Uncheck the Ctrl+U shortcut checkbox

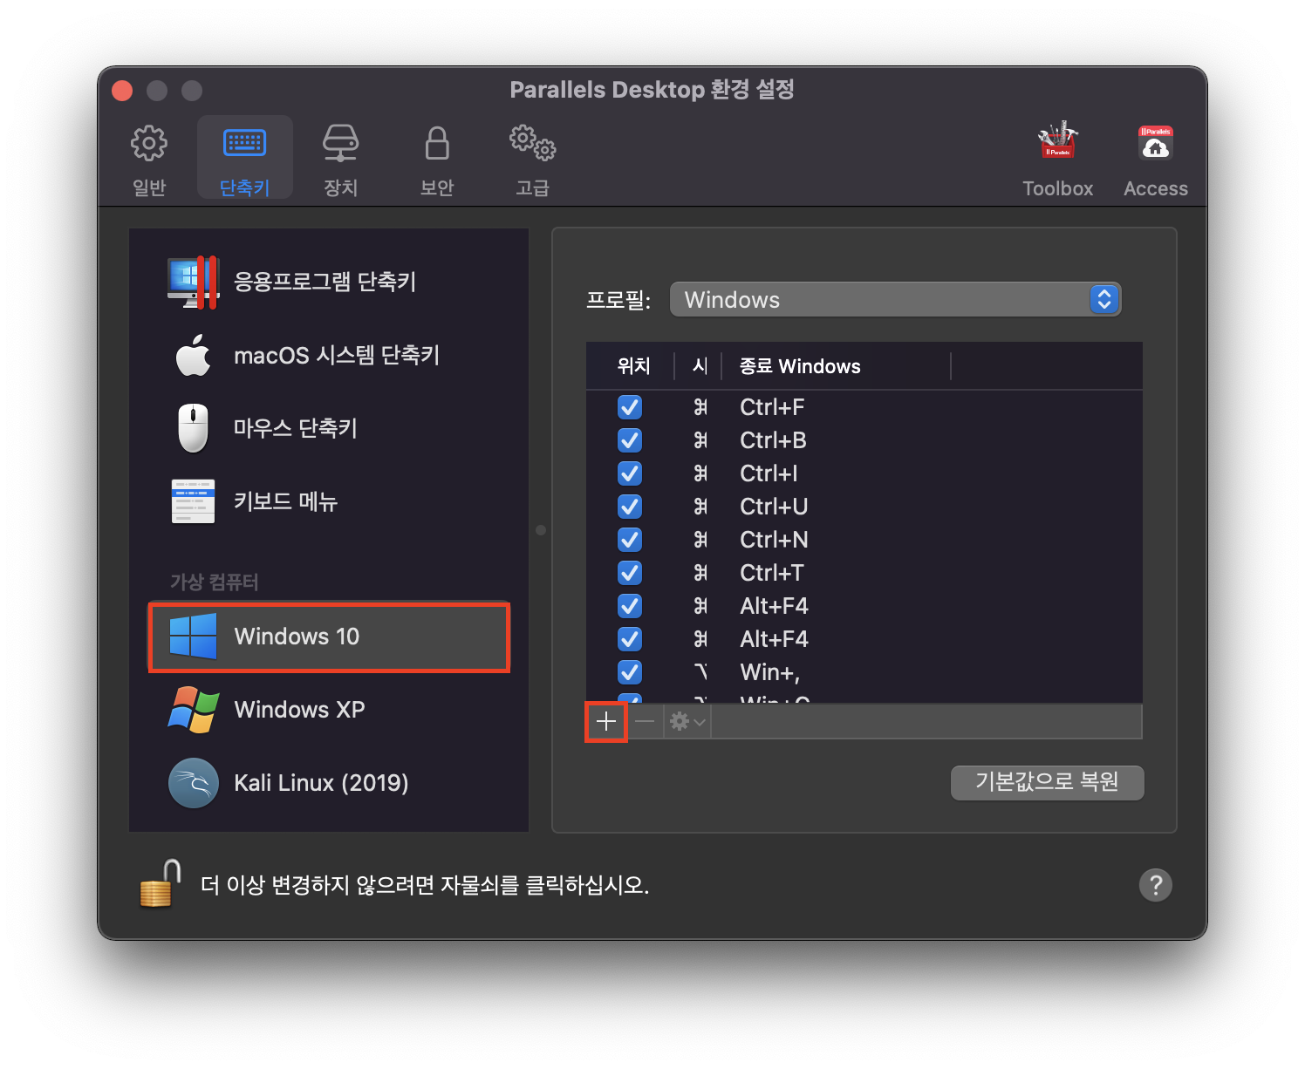pos(630,507)
